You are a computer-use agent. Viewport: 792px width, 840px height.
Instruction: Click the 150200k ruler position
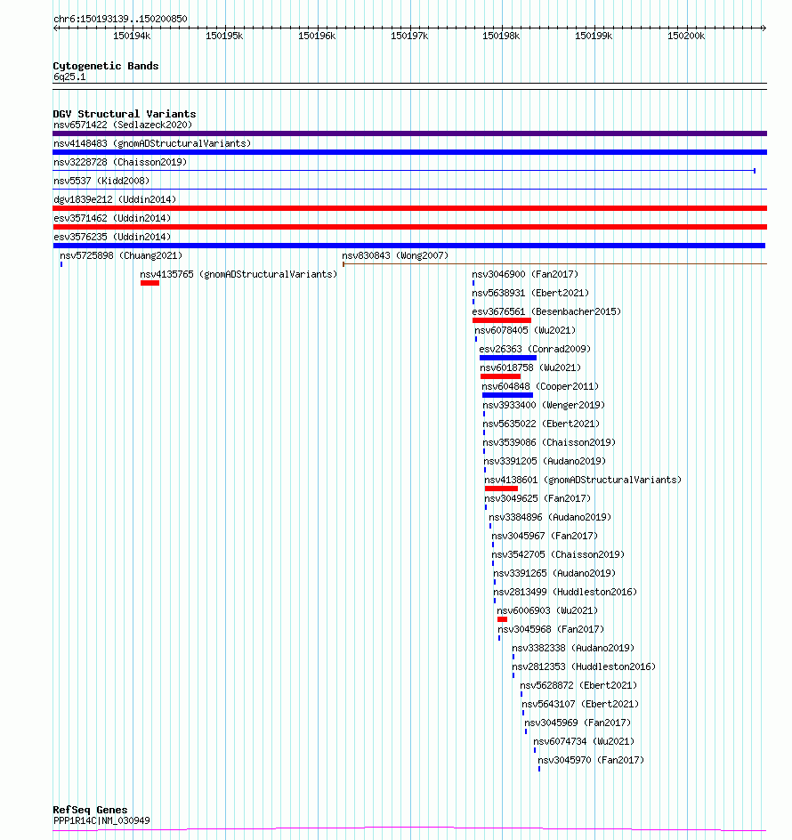point(686,36)
